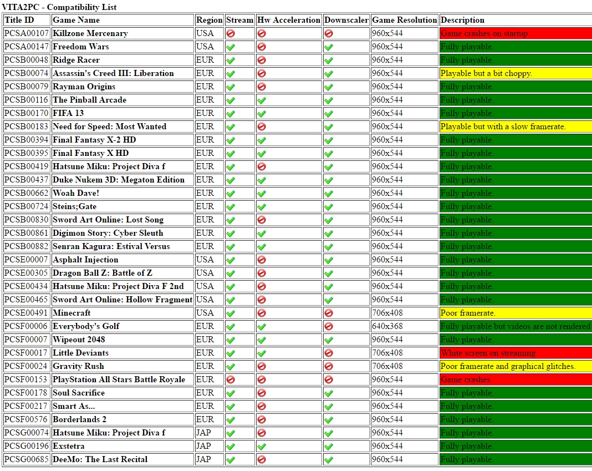Click the red Stream icon for Killzone Mercenary
Viewport: 592px width, 471px height.
coord(230,34)
